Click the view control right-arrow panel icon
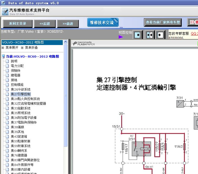This screenshot has height=174, width=198. [x=138, y=35]
